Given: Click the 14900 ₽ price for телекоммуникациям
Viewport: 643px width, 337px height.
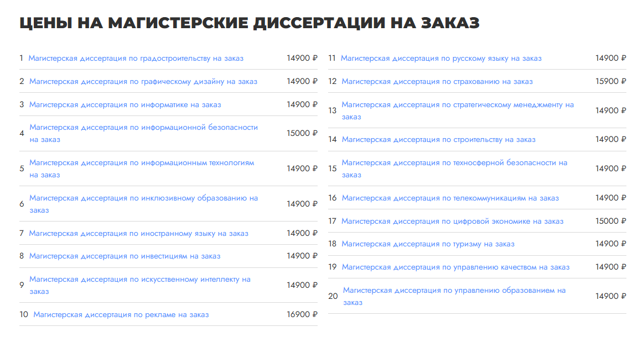Looking at the screenshot, I should pos(610,198).
